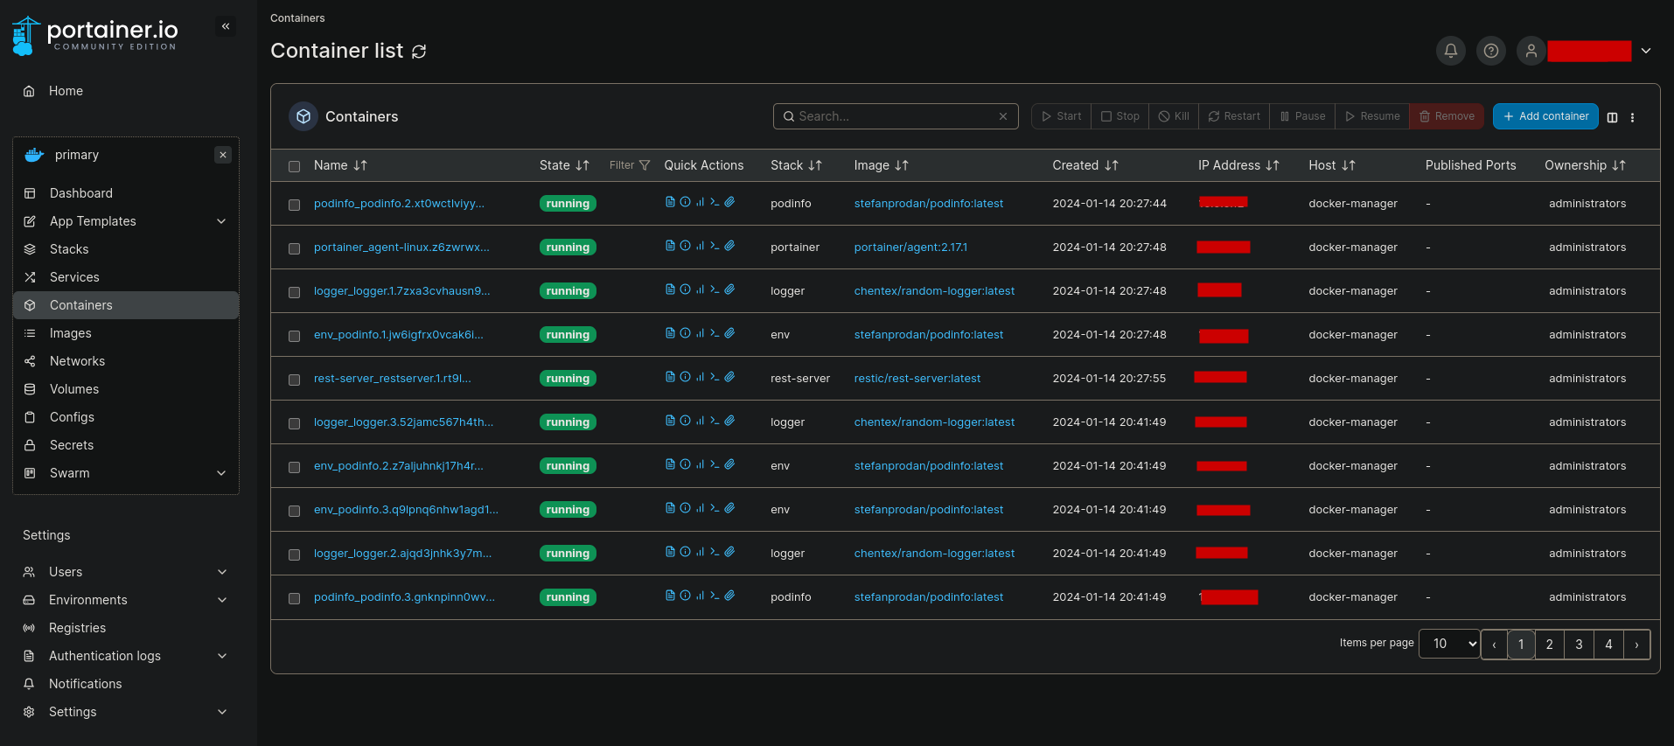
Task: Check the env_podinfo.1 row checkbox
Action: pos(294,336)
